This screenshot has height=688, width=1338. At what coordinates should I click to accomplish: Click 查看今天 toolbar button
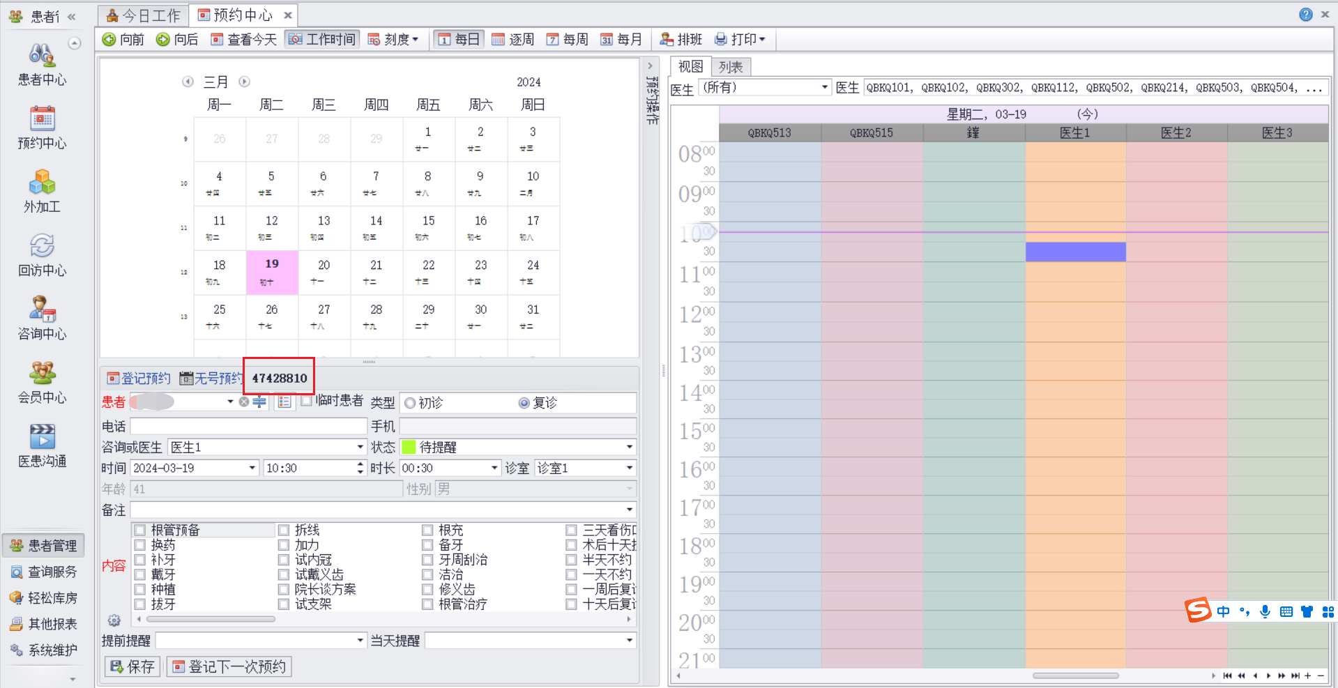tap(243, 40)
